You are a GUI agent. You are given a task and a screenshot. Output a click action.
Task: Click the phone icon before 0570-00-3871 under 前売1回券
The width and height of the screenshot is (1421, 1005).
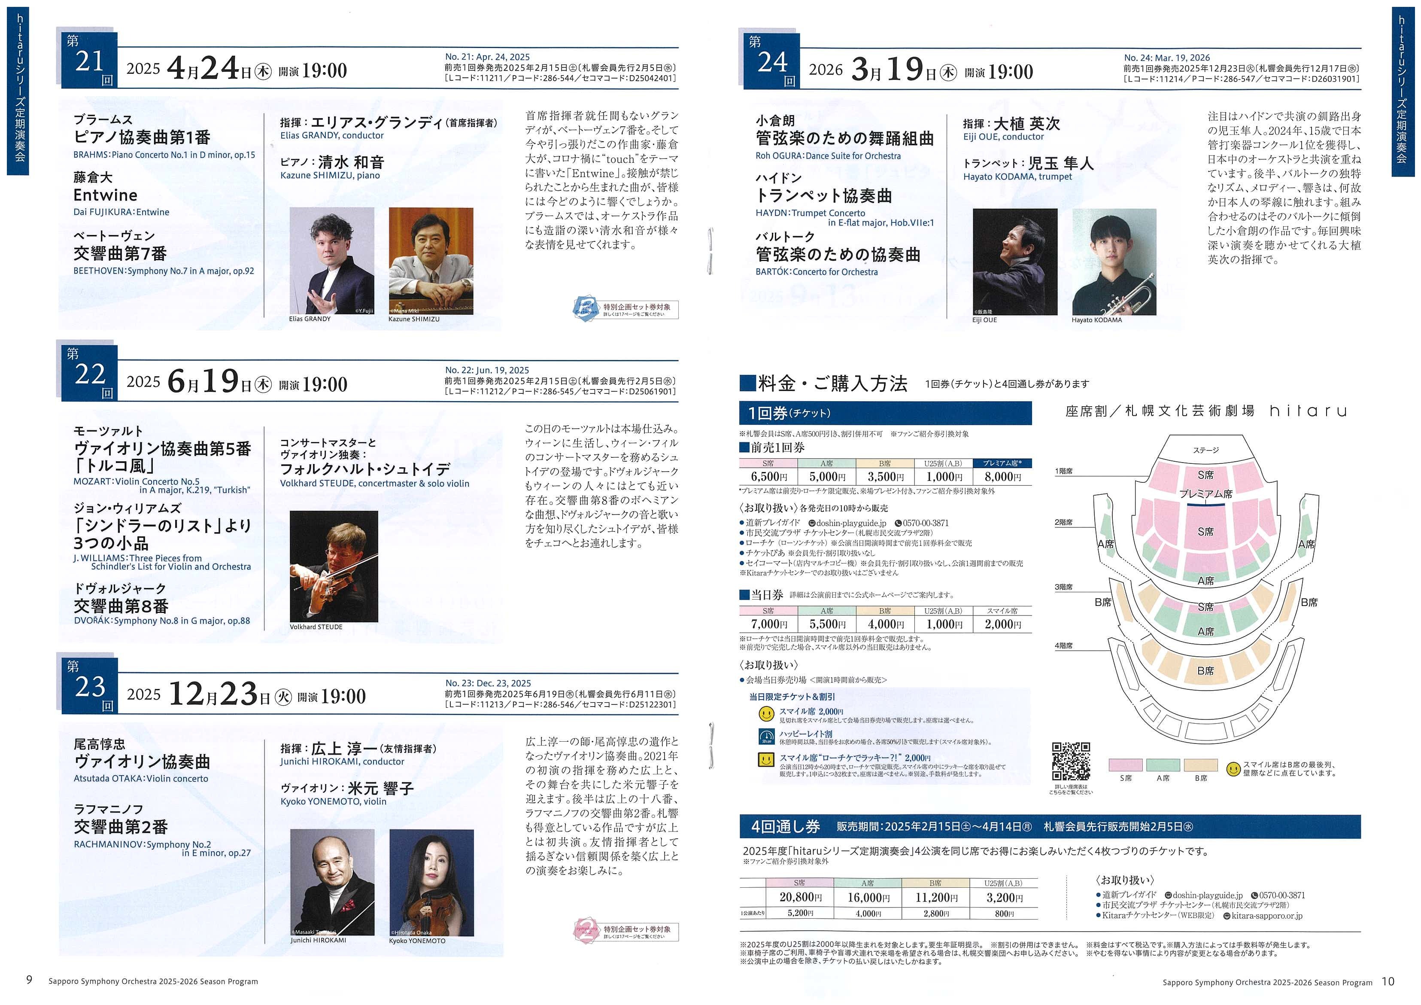tap(898, 523)
